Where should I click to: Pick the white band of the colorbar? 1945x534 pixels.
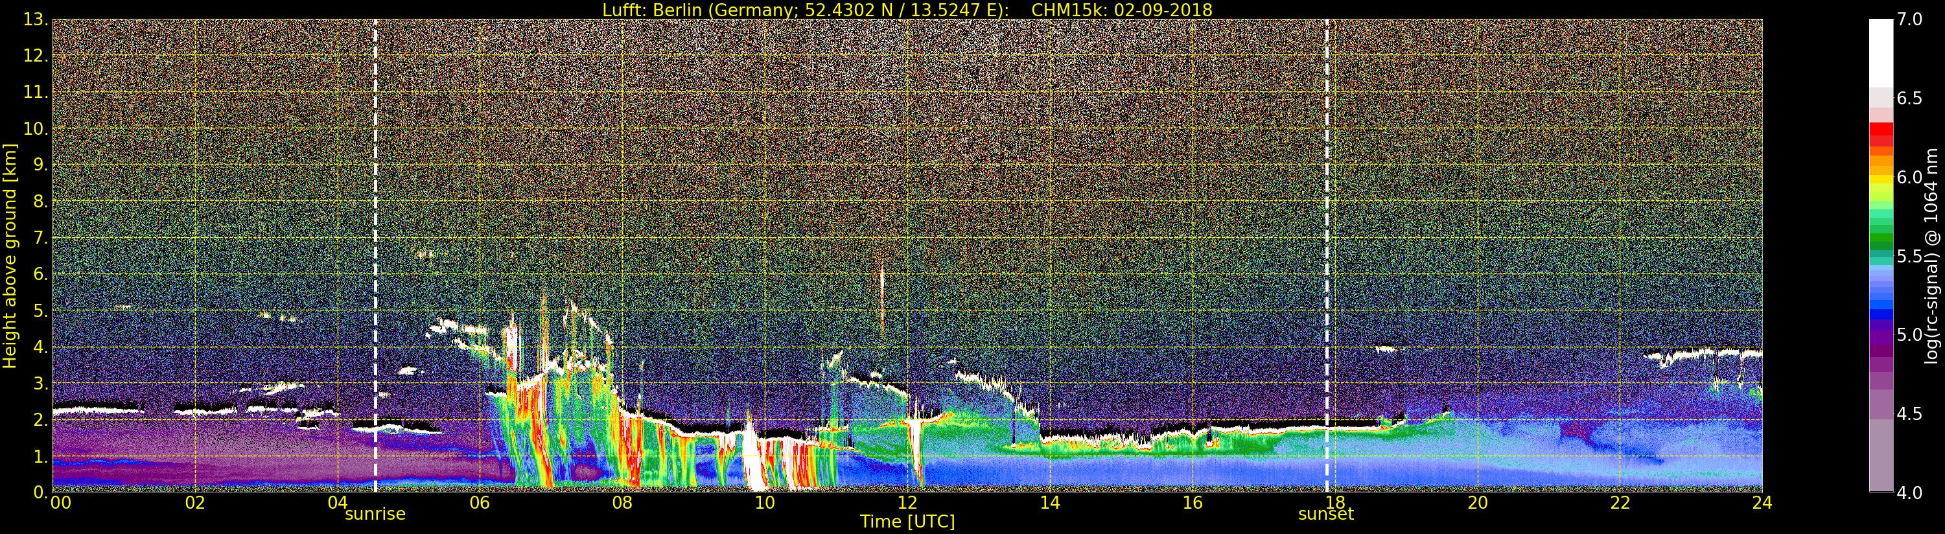(x=1881, y=53)
